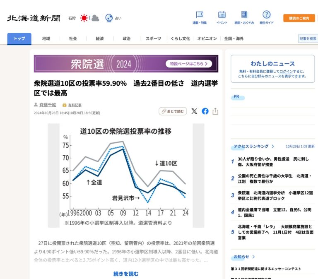Click the 有料記事 label link
This screenshot has height=279, width=318.
[x=75, y=105]
